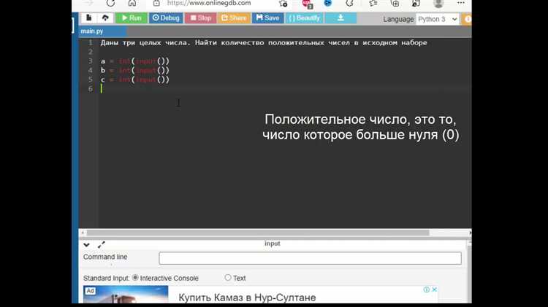Open the Favorites list icon
548x307 pixels.
(x=373, y=4)
